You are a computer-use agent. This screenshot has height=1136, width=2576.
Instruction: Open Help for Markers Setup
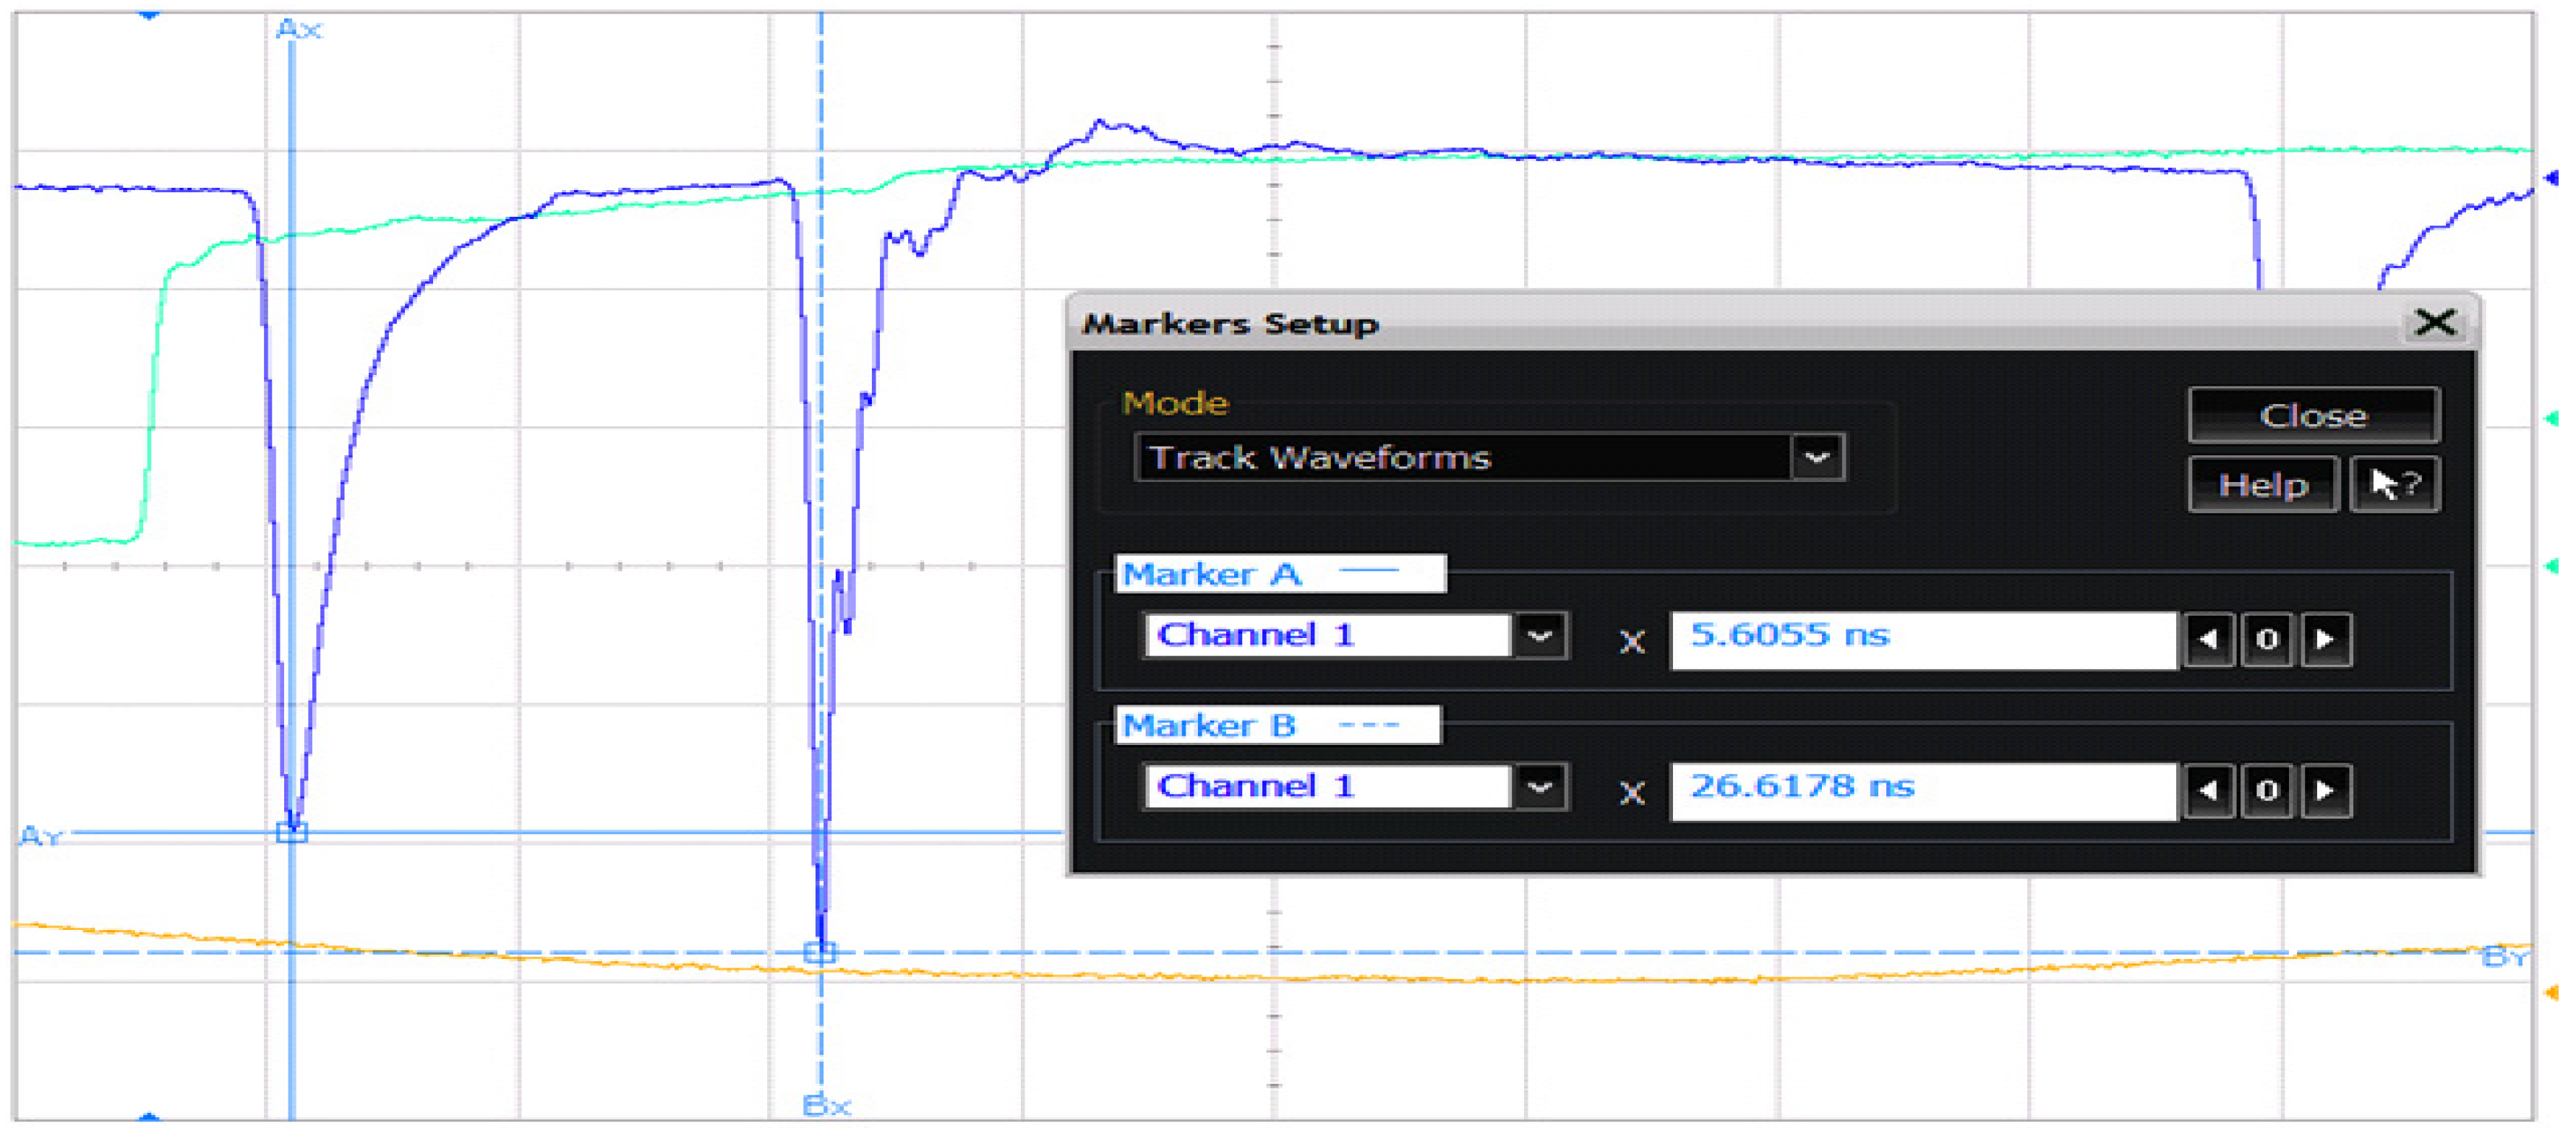2262,485
